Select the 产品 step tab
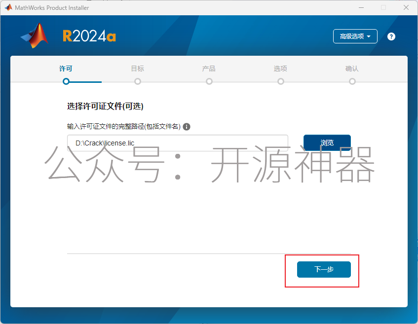This screenshot has width=418, height=324. click(209, 69)
